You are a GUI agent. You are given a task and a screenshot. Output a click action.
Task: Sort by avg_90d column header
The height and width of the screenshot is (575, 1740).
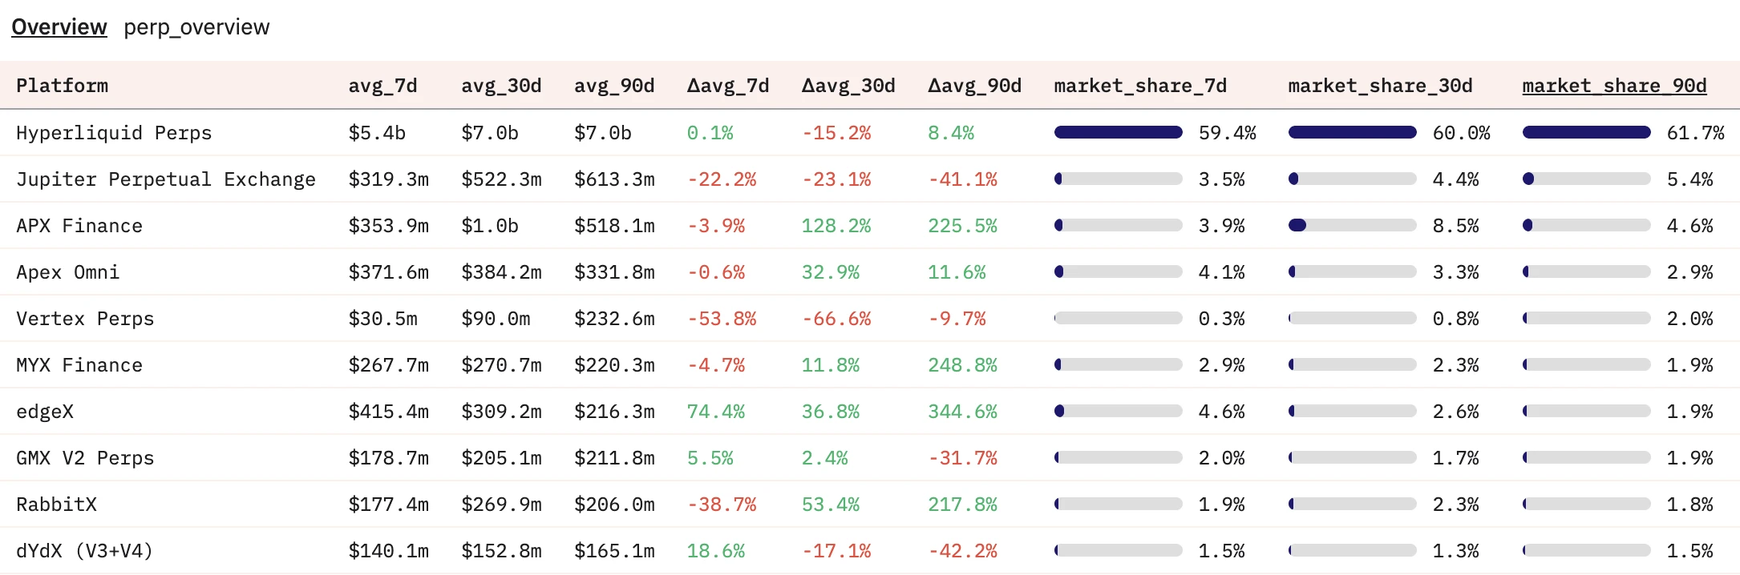pyautogui.click(x=614, y=86)
